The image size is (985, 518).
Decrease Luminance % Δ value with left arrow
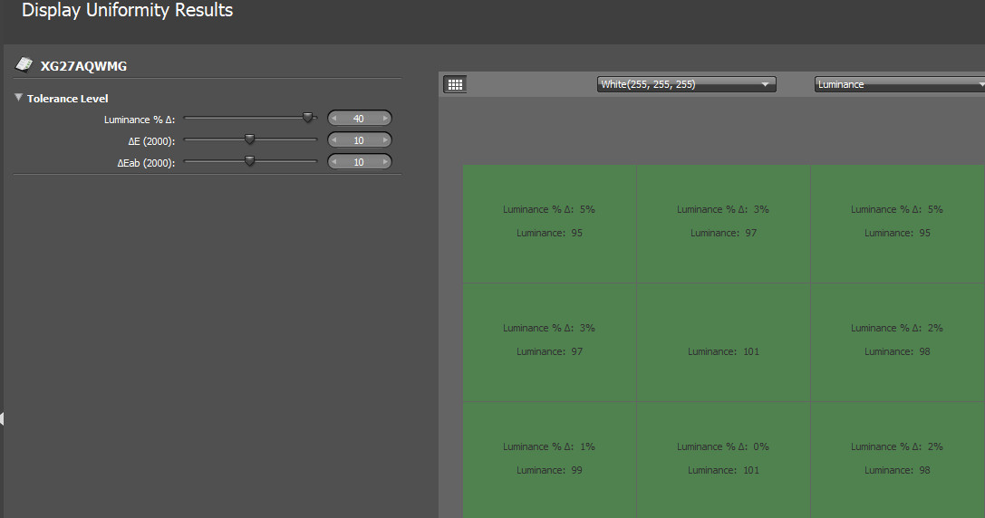335,119
